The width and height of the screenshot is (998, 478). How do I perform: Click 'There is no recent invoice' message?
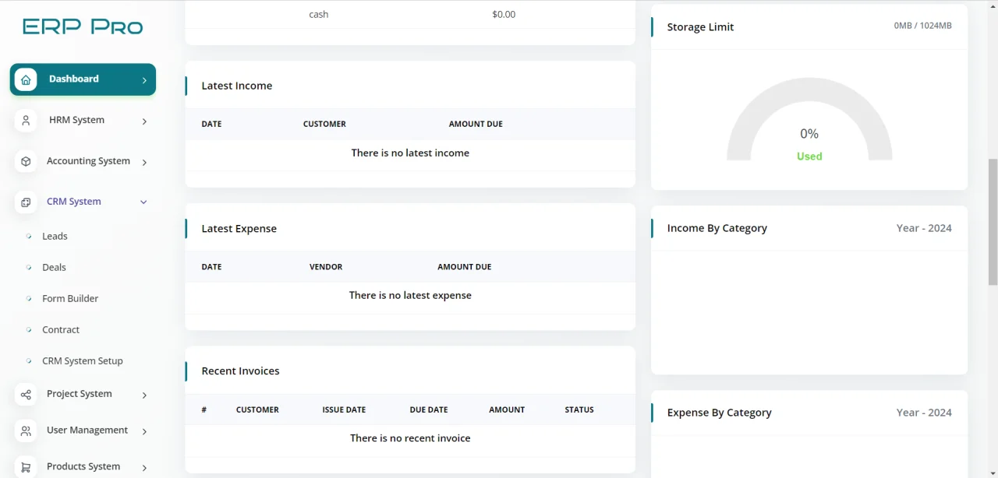pyautogui.click(x=410, y=438)
